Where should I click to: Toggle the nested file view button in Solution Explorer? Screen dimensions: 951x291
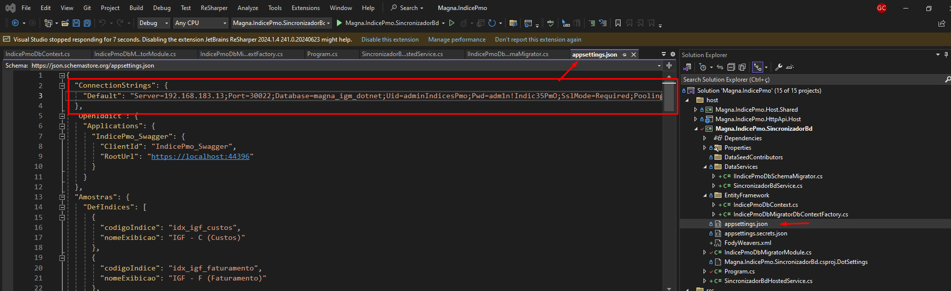pyautogui.click(x=758, y=67)
